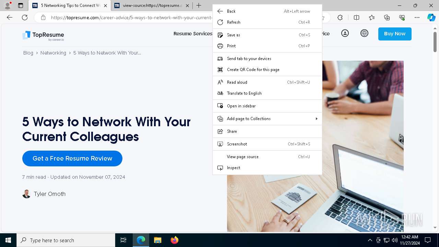This screenshot has width=439, height=247.
Task: Open Collections toolbar icon
Action: 387,17
